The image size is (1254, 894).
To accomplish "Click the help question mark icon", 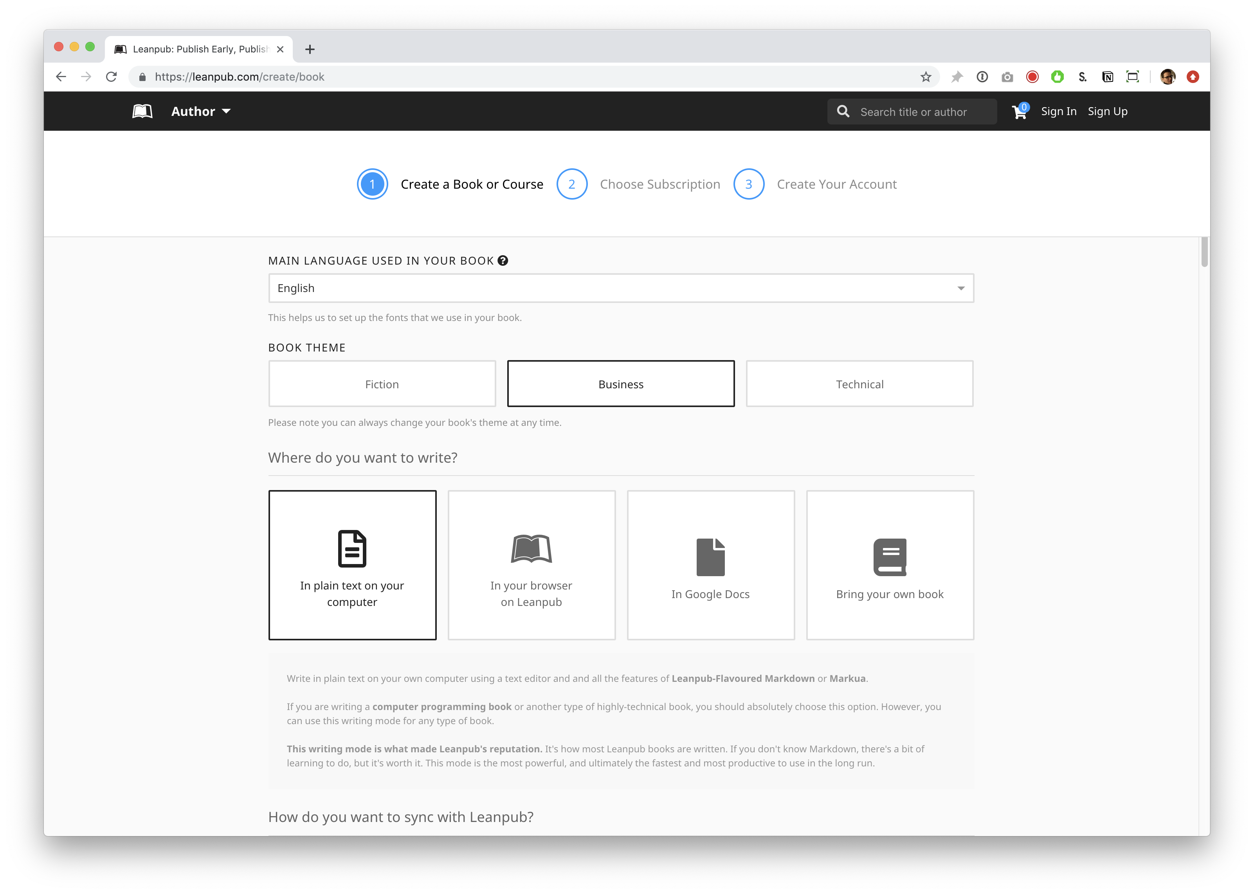I will click(x=503, y=260).
